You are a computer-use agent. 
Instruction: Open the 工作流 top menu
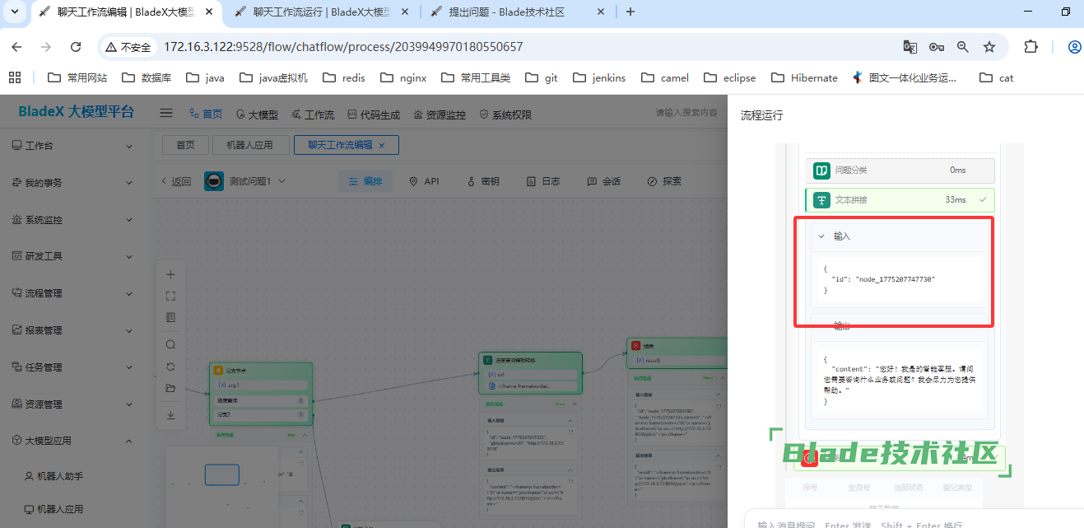point(312,114)
